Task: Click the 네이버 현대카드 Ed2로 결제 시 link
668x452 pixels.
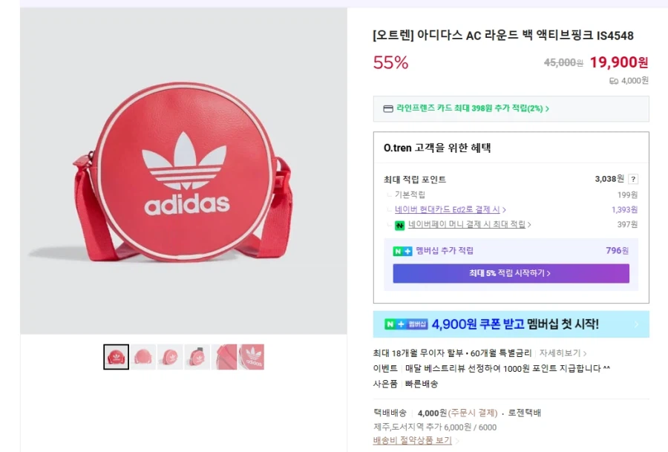Action: [x=445, y=210]
